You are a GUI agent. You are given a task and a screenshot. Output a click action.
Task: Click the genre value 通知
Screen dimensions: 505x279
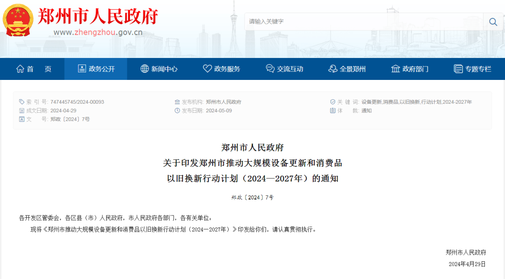[367, 110]
